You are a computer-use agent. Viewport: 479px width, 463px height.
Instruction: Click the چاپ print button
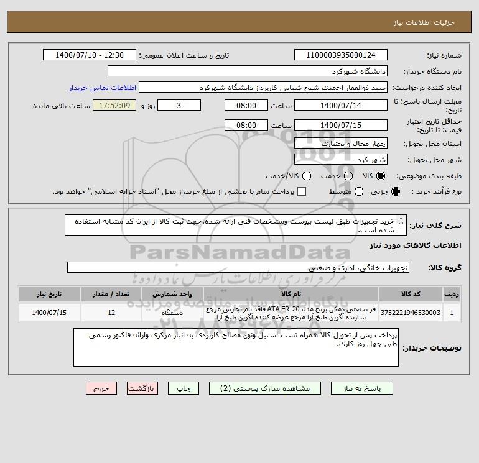pyautogui.click(x=184, y=388)
